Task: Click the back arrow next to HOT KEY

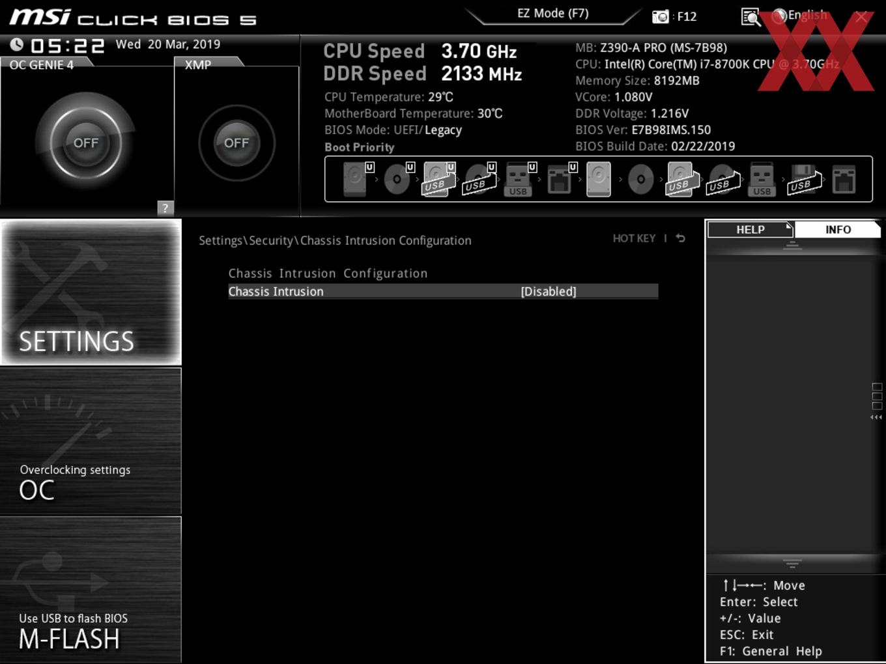Action: [x=680, y=238]
